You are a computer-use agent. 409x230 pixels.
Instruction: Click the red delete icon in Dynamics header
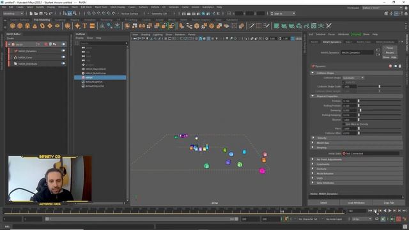click(x=390, y=66)
